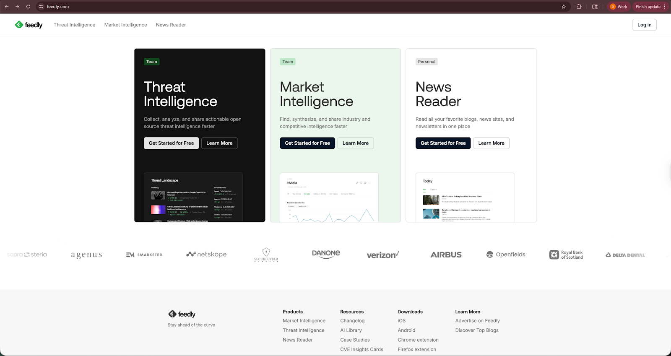The image size is (671, 356).
Task: Open site information icon beside feedly.com
Action: pyautogui.click(x=41, y=7)
